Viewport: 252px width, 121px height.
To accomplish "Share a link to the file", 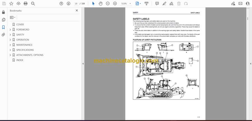I will coord(233,4).
